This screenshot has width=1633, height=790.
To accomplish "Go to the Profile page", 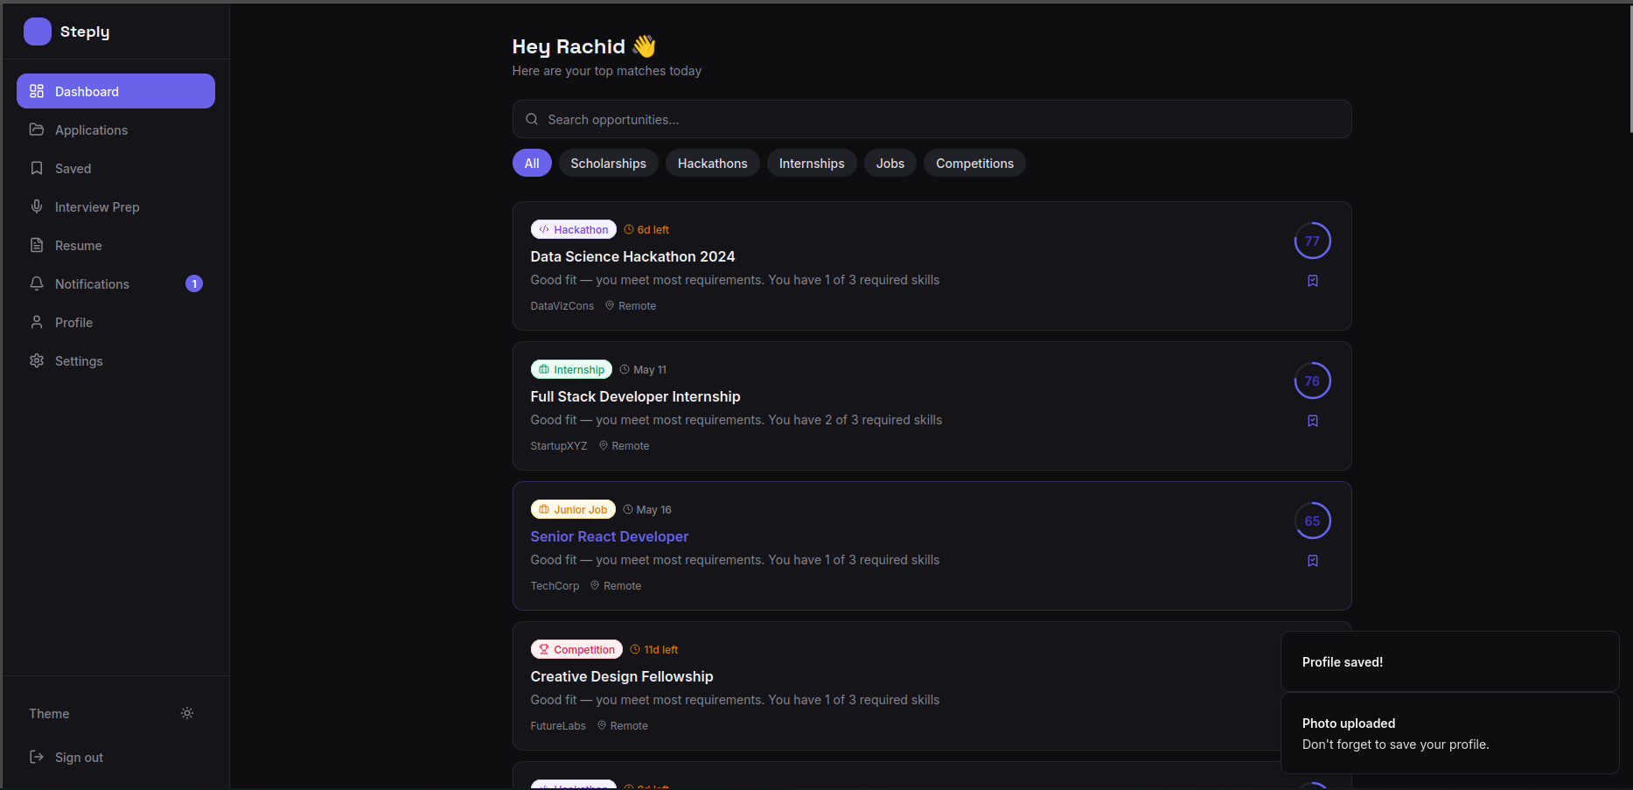I will 115,322.
